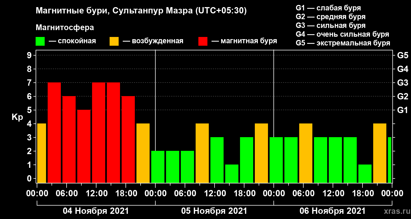Click the green Kp 1 bar on 05 Ноября
The height and width of the screenshot is (219, 411).
pos(232,174)
